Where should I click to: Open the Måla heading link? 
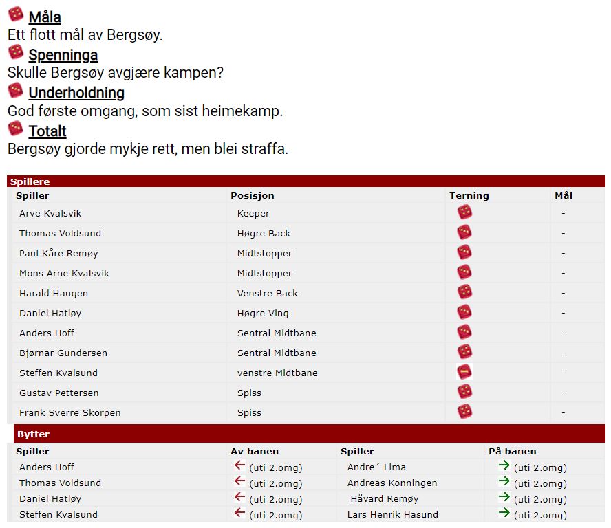click(x=45, y=17)
